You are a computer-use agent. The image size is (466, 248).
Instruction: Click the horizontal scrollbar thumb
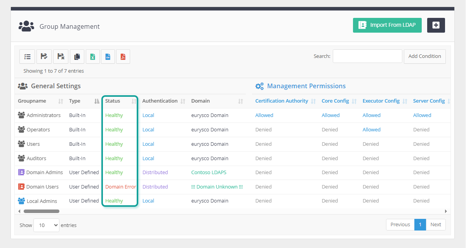42,211
